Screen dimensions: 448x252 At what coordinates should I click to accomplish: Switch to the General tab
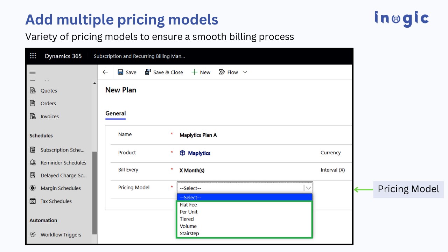click(115, 113)
